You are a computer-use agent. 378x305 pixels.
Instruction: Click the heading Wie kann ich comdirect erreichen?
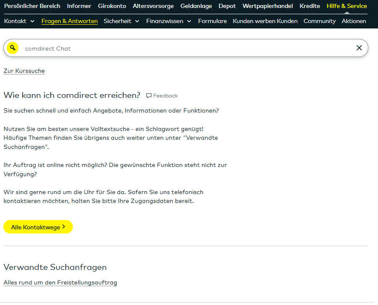tap(72, 95)
